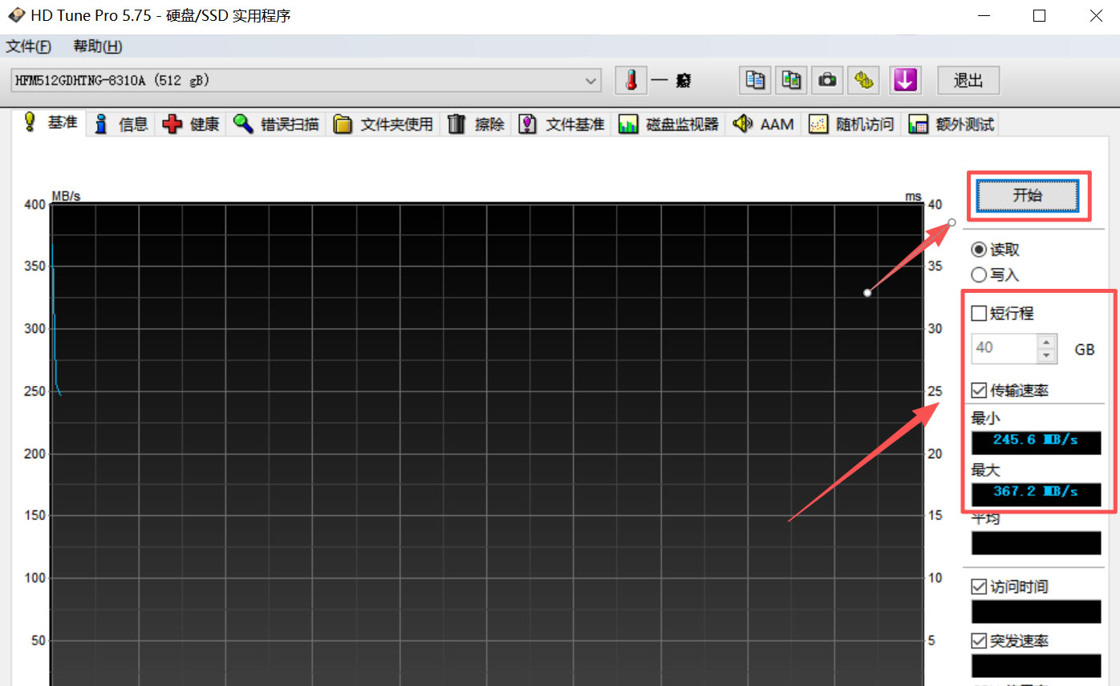Open the 健康 (Health) tab
The image size is (1120, 686).
coord(193,124)
